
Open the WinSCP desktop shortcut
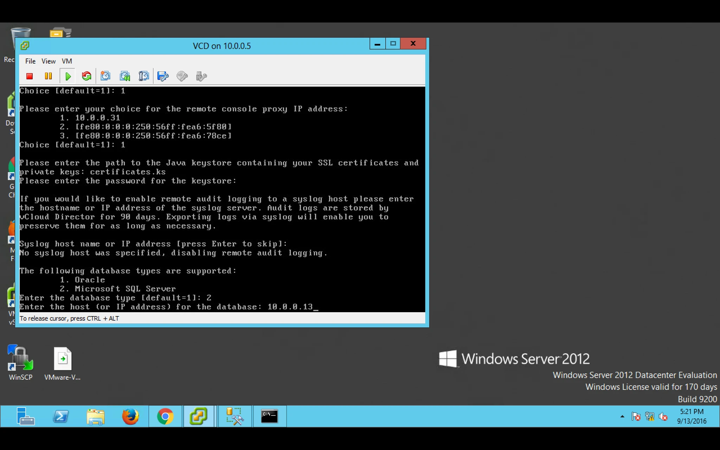click(x=20, y=363)
